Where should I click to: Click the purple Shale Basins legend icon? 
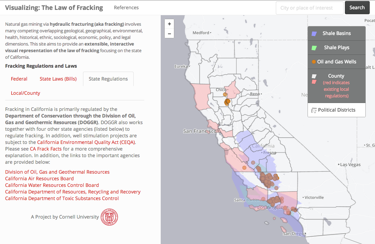pos(314,34)
